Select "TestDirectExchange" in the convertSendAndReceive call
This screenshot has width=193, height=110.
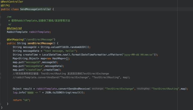click(119, 89)
